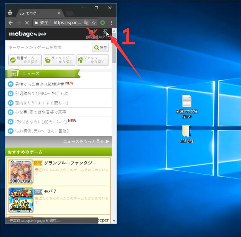Click the おすすめのゲーム header
Viewport: 241px width, 237px height.
pyautogui.click(x=58, y=152)
